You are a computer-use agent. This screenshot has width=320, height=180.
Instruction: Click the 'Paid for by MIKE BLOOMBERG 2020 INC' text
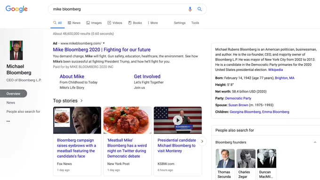click(x=83, y=67)
